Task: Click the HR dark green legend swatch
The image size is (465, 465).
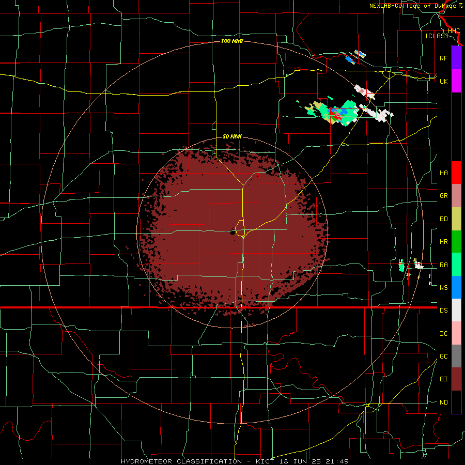Action: [x=456, y=242]
